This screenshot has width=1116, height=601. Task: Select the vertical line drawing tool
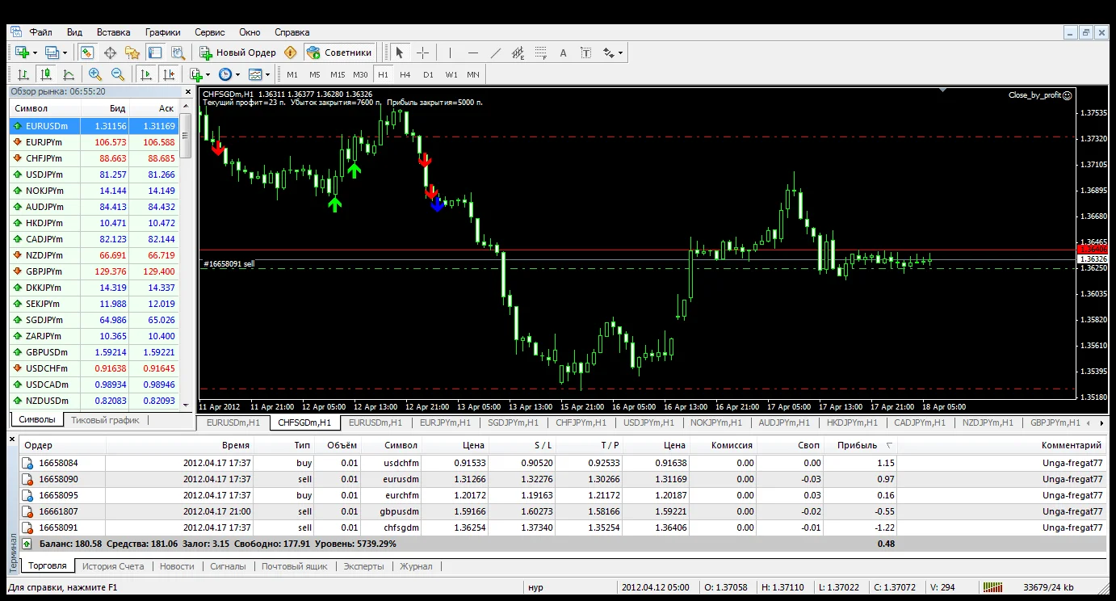(x=449, y=53)
